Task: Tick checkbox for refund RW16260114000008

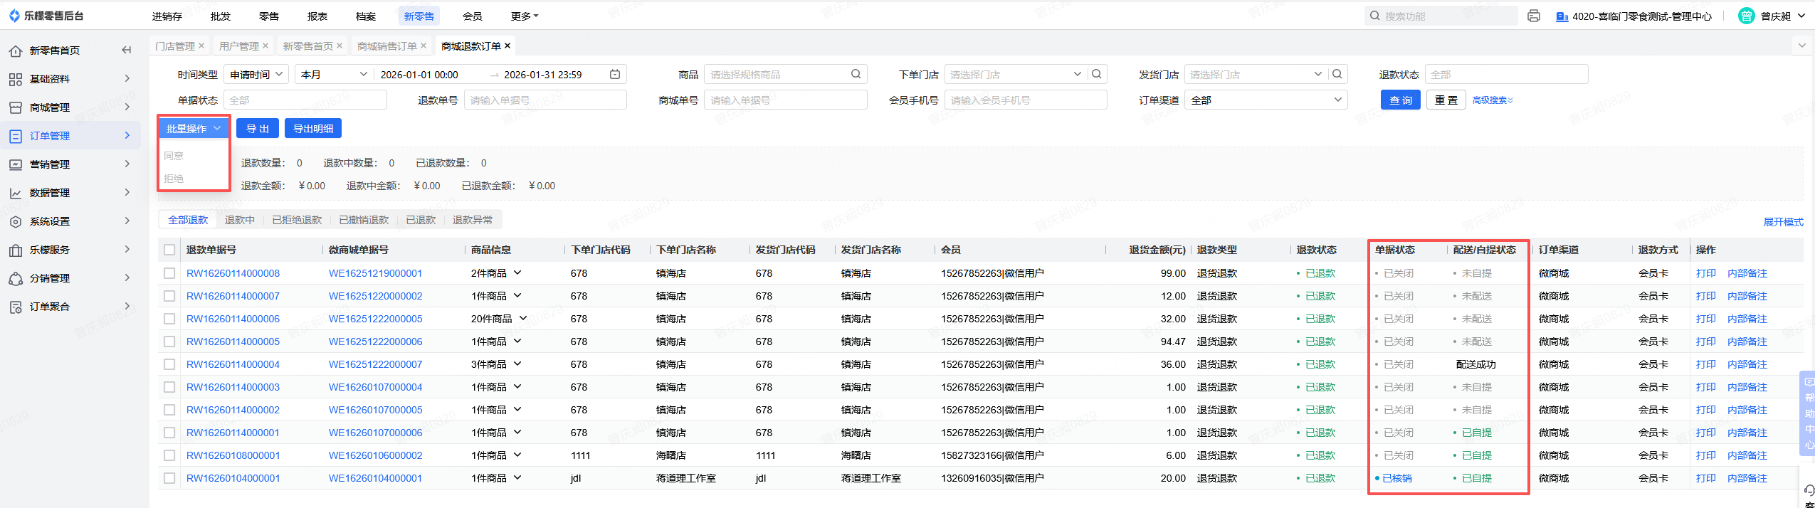Action: [169, 273]
